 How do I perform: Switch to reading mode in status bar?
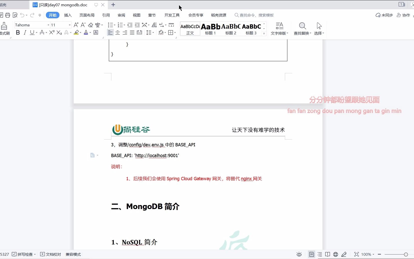point(327,254)
